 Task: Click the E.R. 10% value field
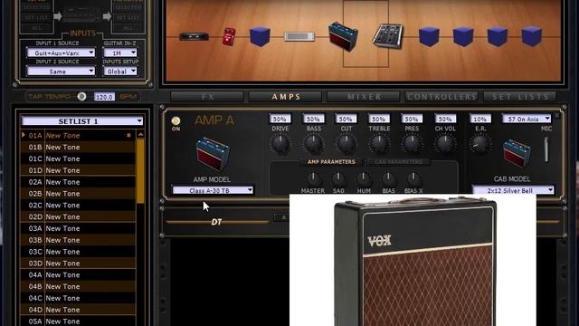(x=480, y=119)
